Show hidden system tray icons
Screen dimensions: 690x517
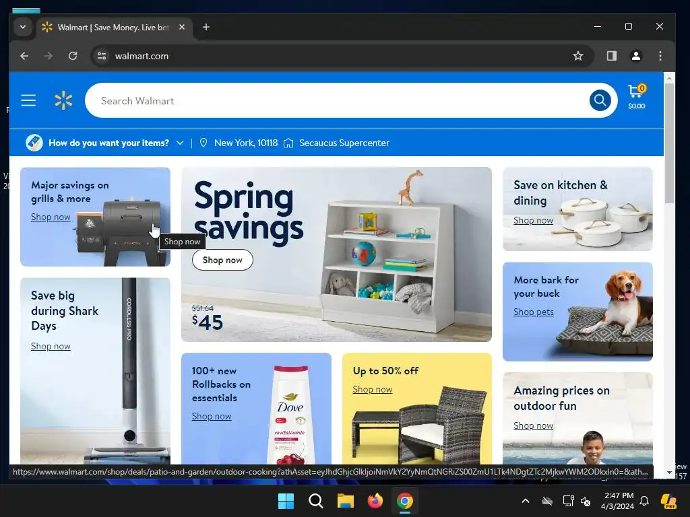tap(526, 501)
